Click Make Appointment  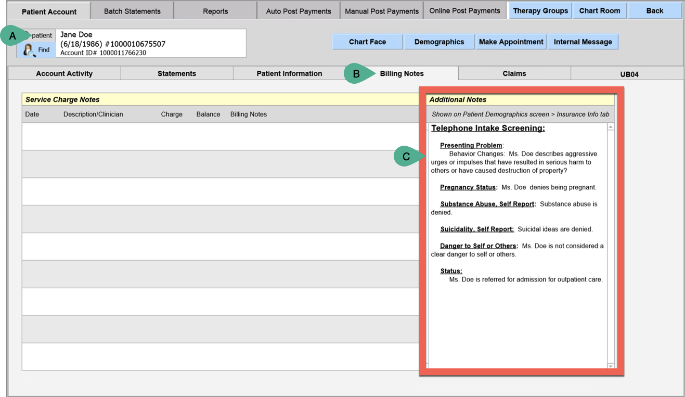point(511,42)
